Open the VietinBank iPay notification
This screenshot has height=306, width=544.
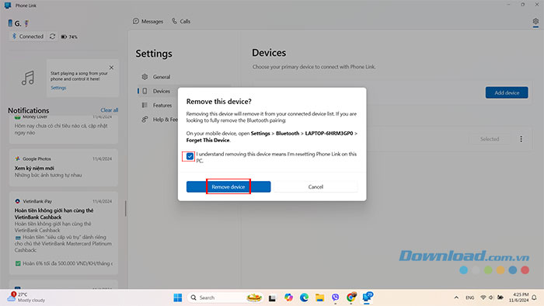(x=64, y=233)
